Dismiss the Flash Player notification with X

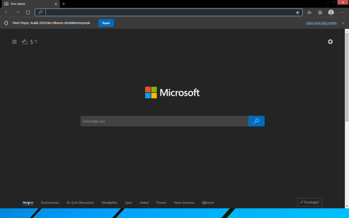(343, 23)
